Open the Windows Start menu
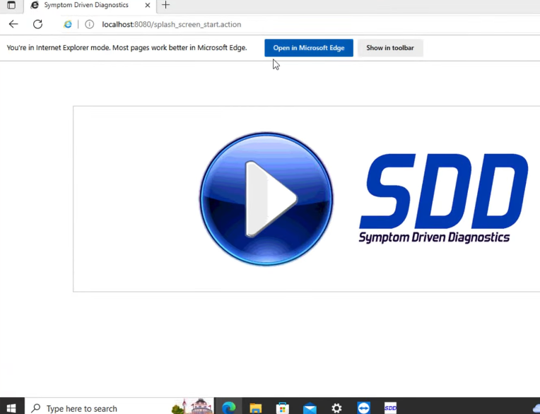The height and width of the screenshot is (414, 540). pyautogui.click(x=11, y=408)
